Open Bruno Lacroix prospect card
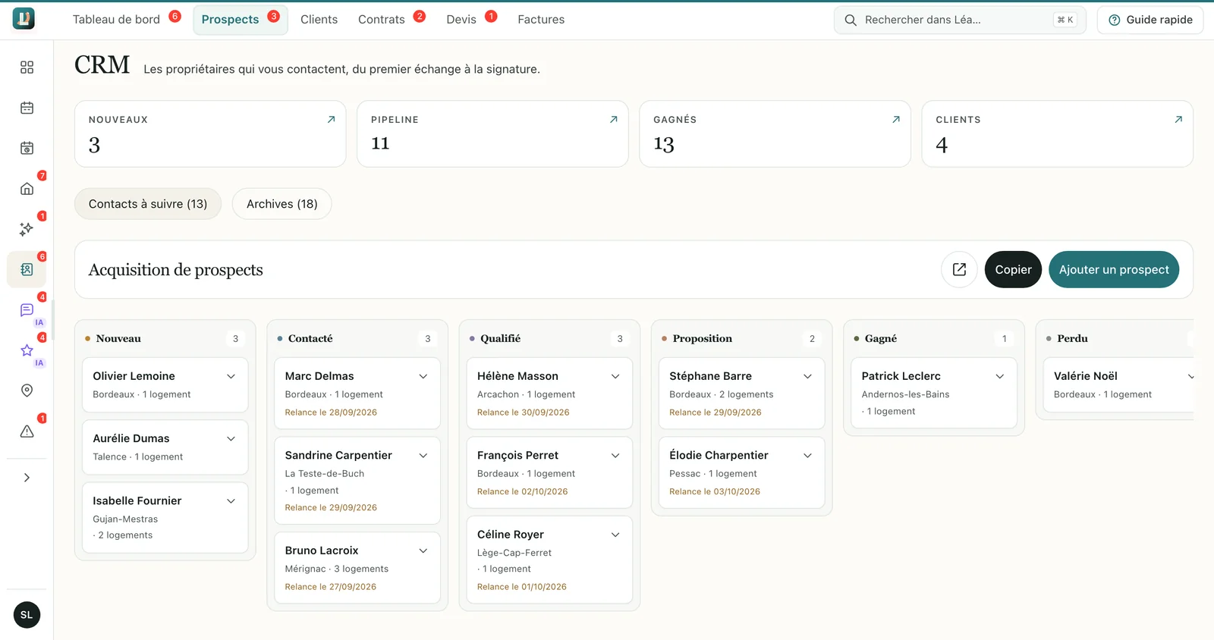 click(357, 567)
